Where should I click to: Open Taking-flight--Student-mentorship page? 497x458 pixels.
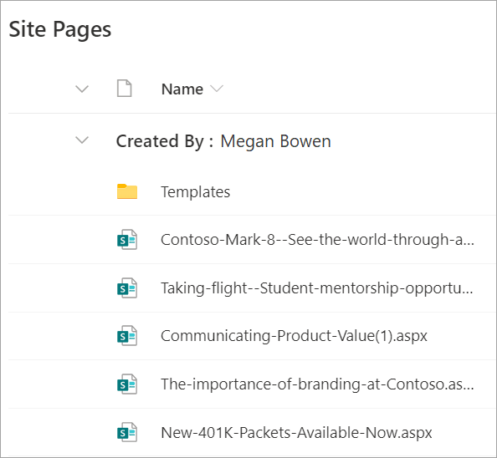pyautogui.click(x=316, y=288)
